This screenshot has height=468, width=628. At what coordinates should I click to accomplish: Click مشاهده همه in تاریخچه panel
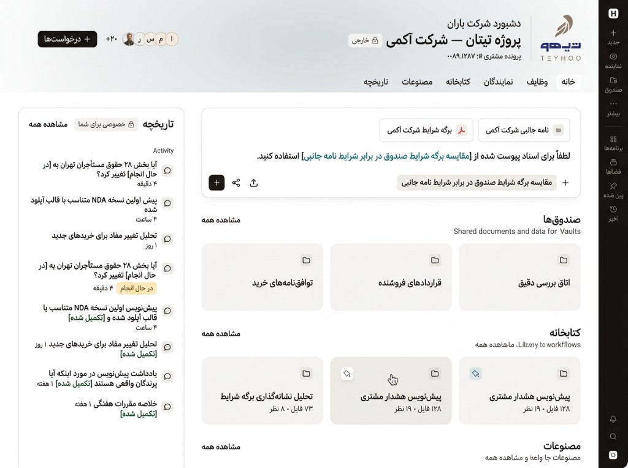tap(48, 124)
